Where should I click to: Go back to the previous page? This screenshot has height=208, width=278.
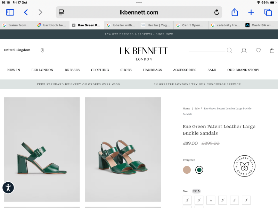click(x=26, y=12)
